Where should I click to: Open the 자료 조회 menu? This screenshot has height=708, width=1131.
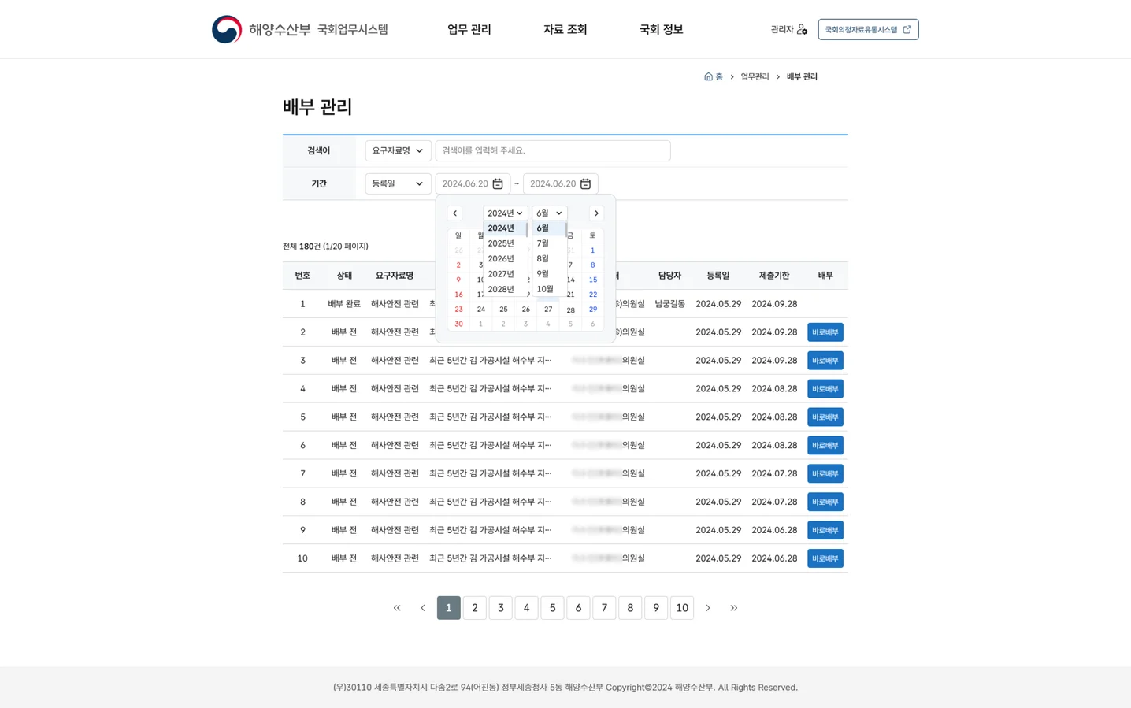pyautogui.click(x=565, y=29)
